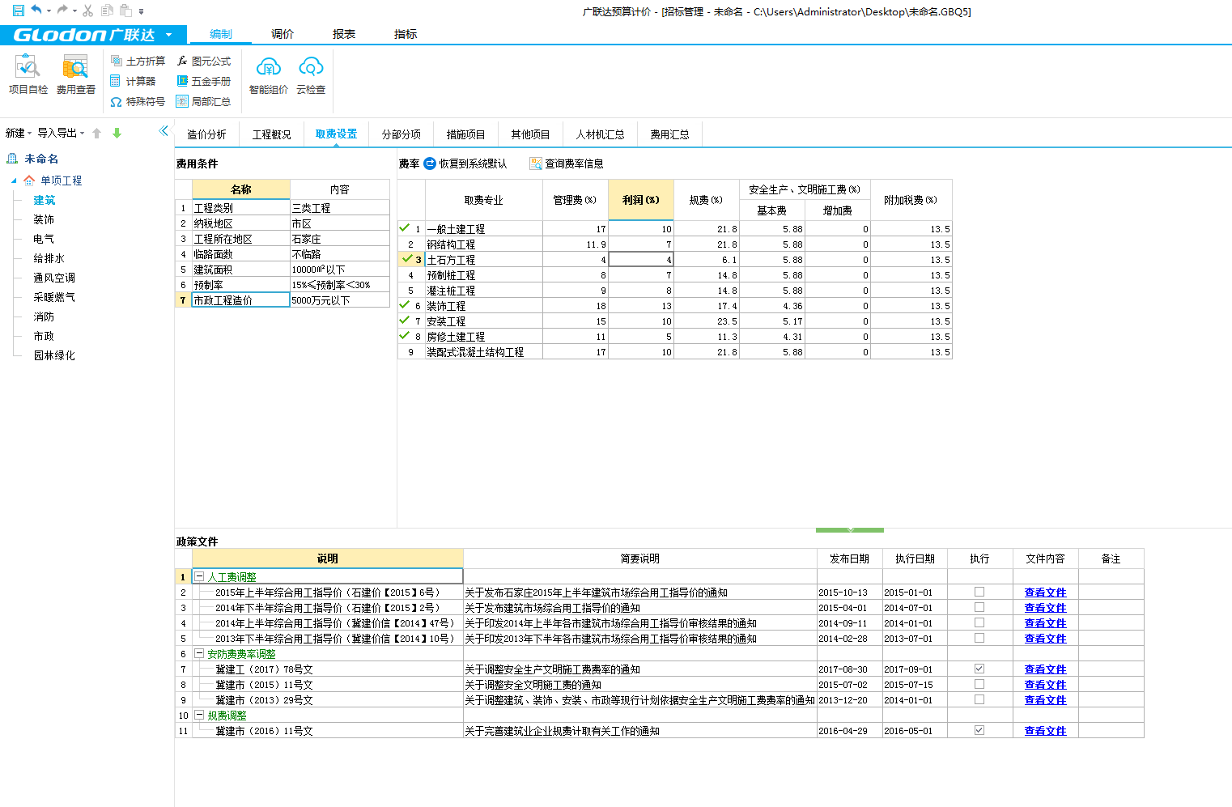Viewport: 1232px width, 807px height.
Task: Click the Copy icon in quick toolbar
Action: tap(107, 11)
